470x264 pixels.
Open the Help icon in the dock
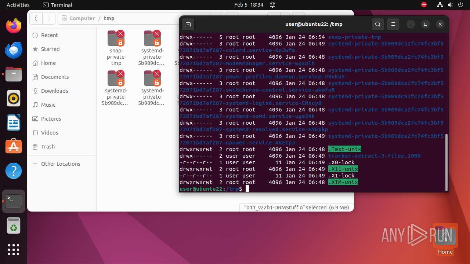[x=14, y=171]
